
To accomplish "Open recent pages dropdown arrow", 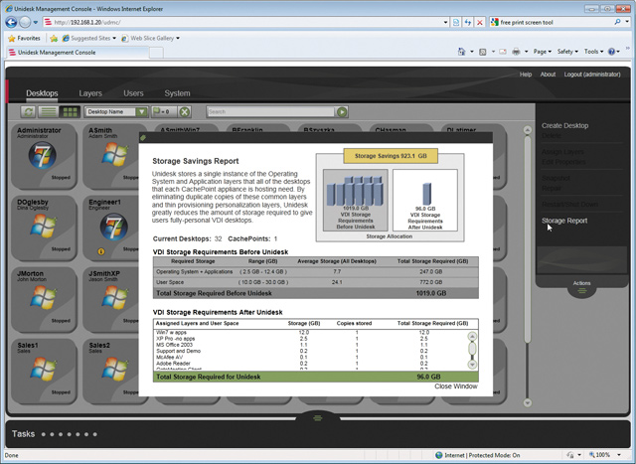I will (x=36, y=22).
